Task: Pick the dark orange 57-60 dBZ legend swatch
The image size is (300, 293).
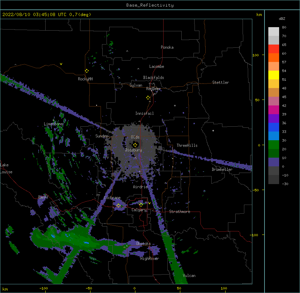Action: 274,57
